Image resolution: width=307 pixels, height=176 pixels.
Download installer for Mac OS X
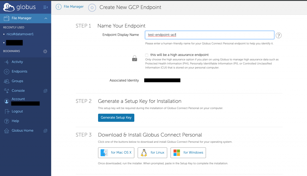[x=116, y=153]
